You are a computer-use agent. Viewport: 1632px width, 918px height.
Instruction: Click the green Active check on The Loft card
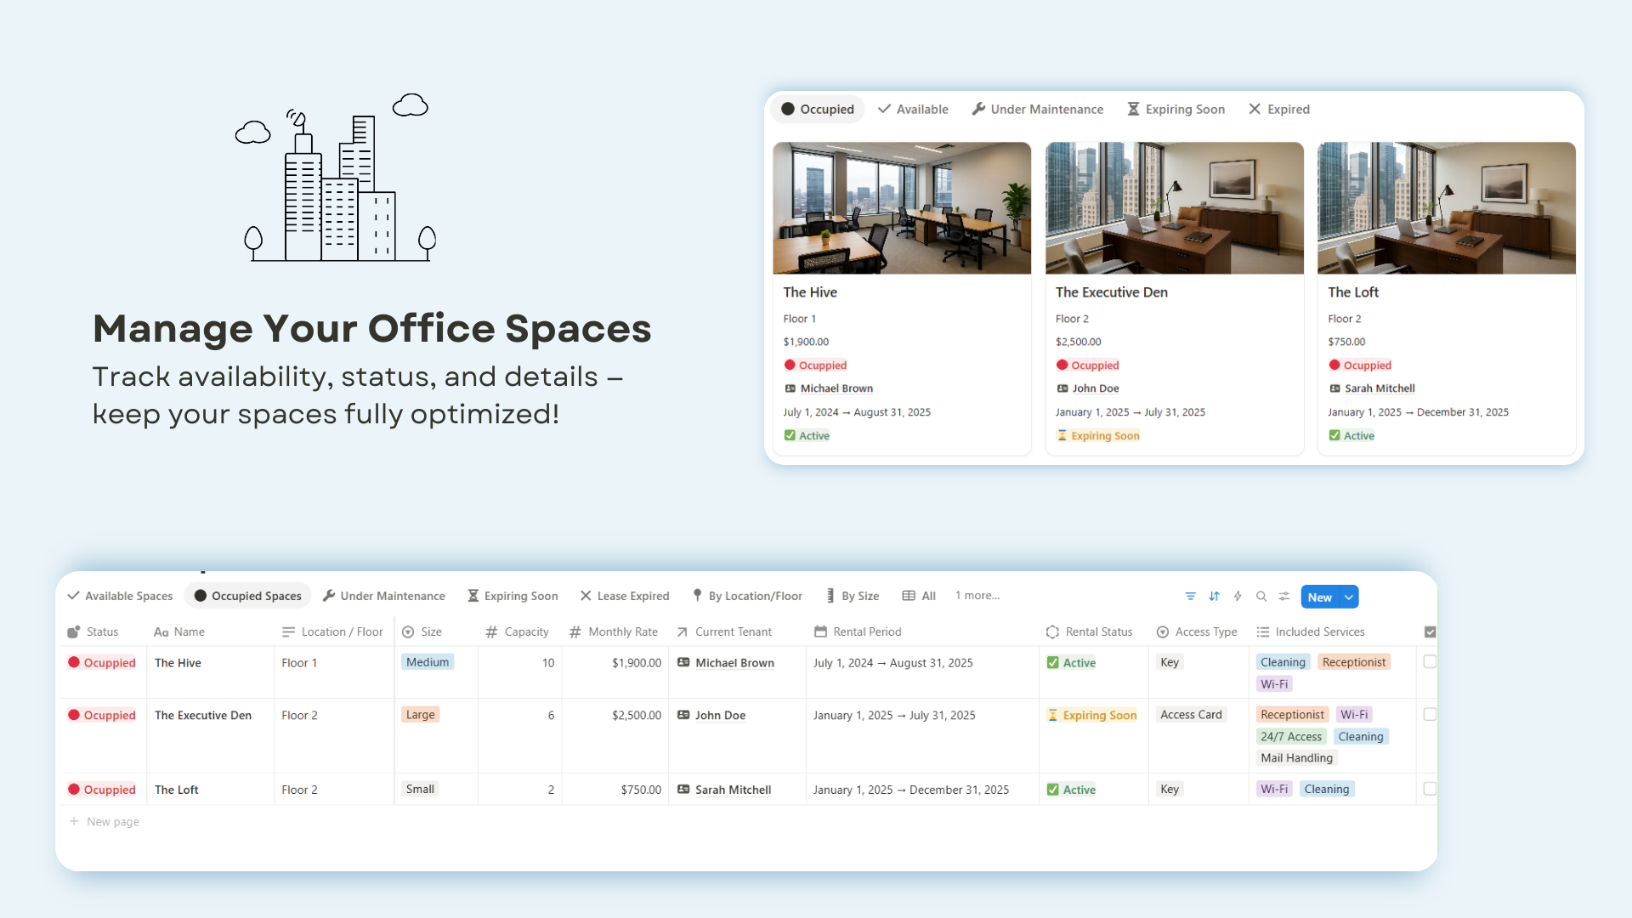pos(1334,435)
